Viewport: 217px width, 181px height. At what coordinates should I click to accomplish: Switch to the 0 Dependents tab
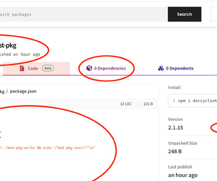click(x=176, y=68)
